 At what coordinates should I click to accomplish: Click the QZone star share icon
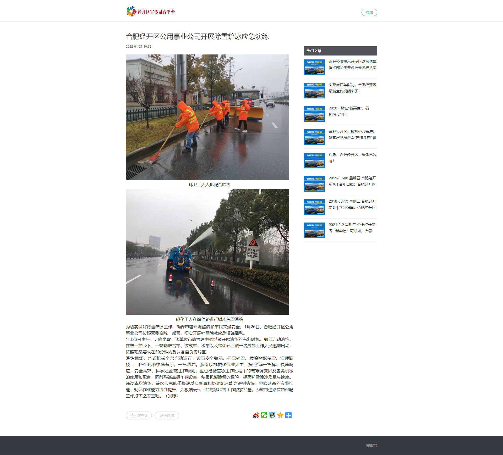[x=280, y=415]
